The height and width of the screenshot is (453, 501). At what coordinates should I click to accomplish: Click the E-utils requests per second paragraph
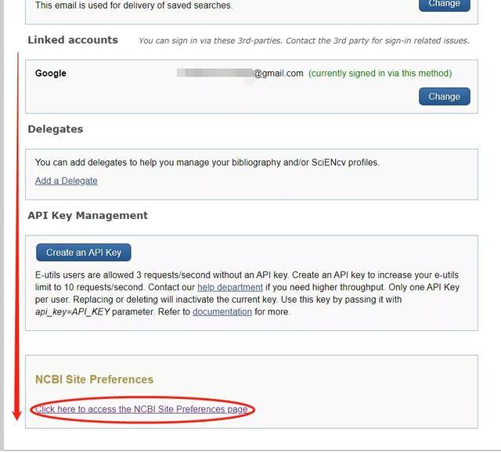247,293
